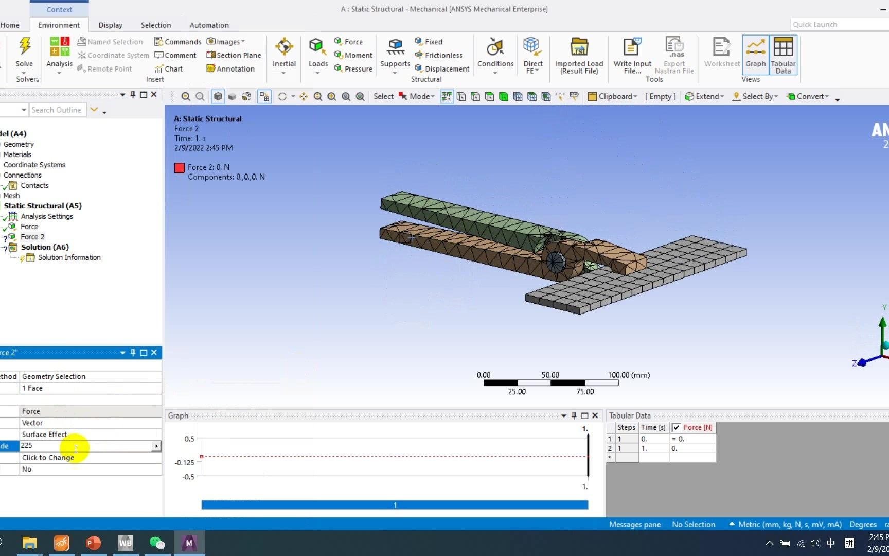Click the [ Empty ] clipboard button
The image size is (889, 556).
(661, 96)
